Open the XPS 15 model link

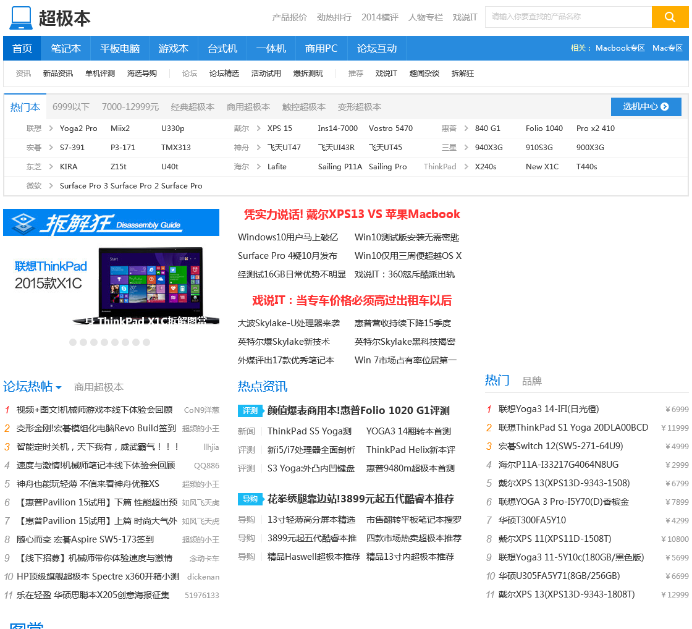pos(280,128)
